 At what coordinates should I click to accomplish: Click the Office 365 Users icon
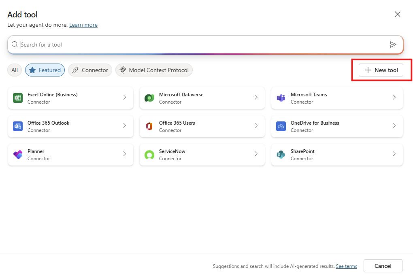tap(149, 126)
